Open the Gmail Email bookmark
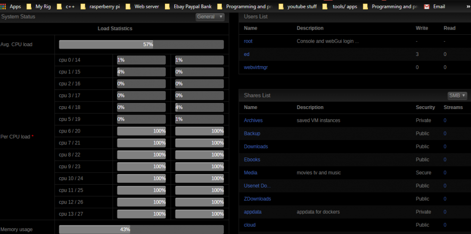The image size is (471, 234). pyautogui.click(x=435, y=7)
